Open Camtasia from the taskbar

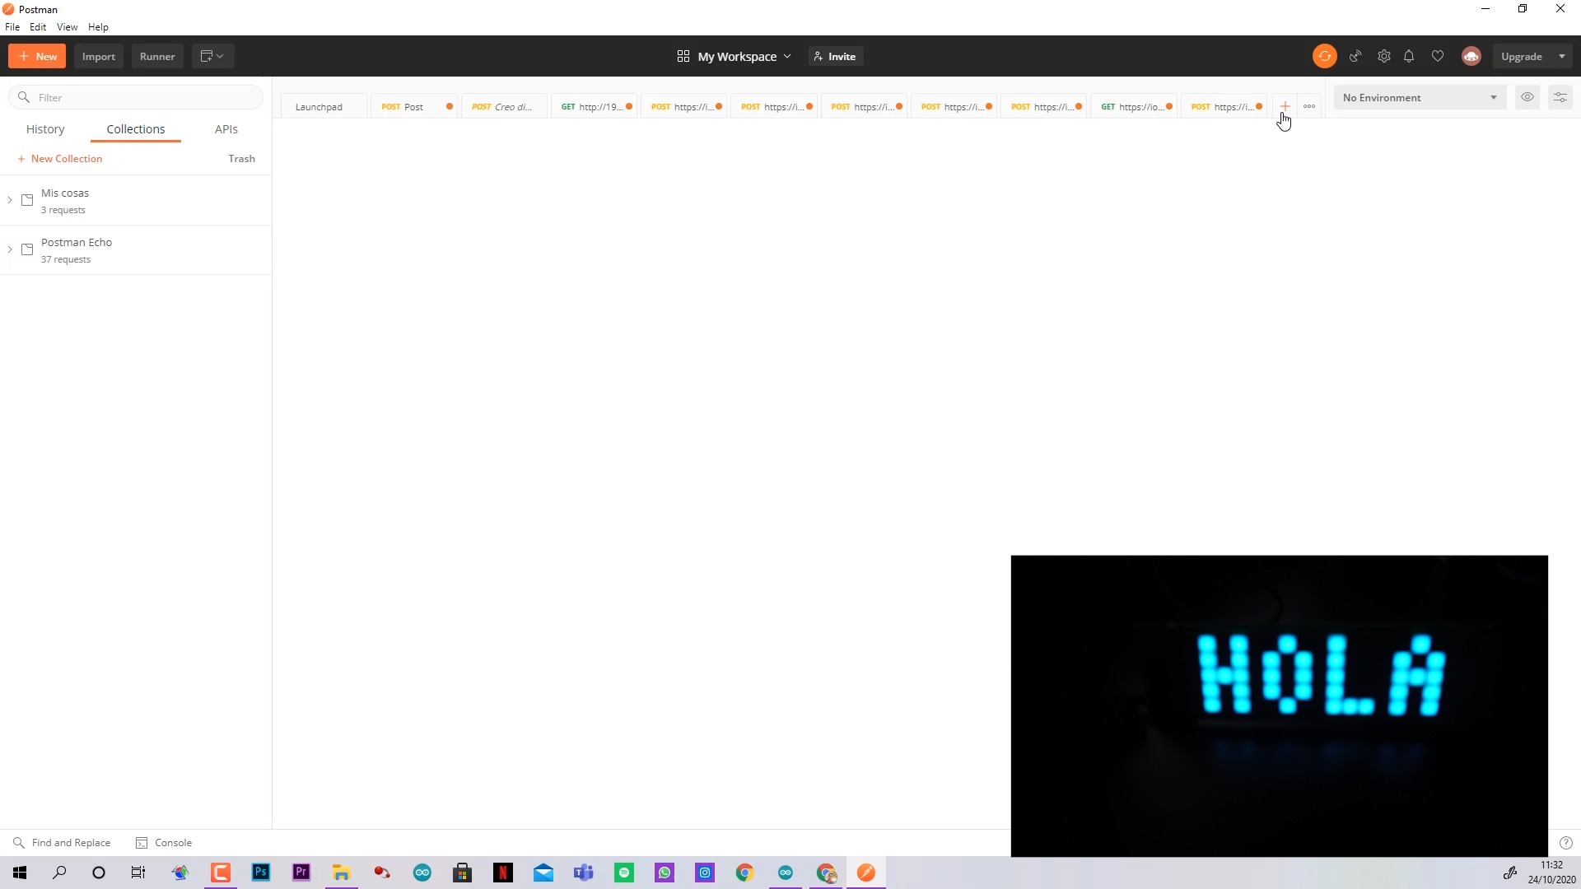pos(221,873)
